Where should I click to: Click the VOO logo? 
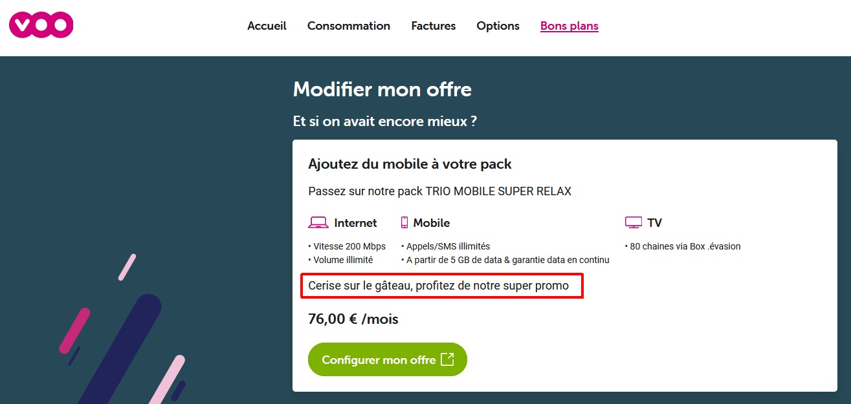pos(41,25)
